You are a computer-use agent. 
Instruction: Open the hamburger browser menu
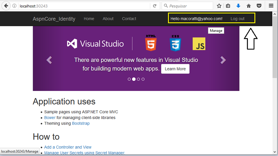pyautogui.click(x=271, y=6)
